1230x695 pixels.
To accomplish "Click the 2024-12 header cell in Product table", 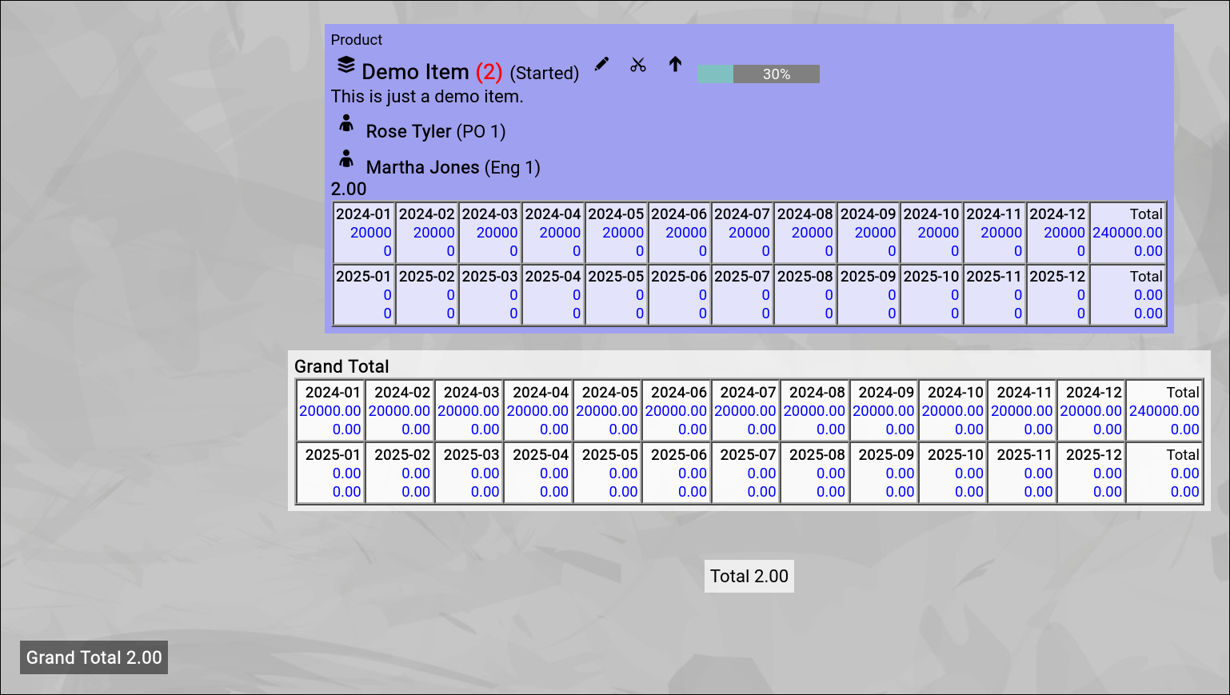I will pos(1056,214).
